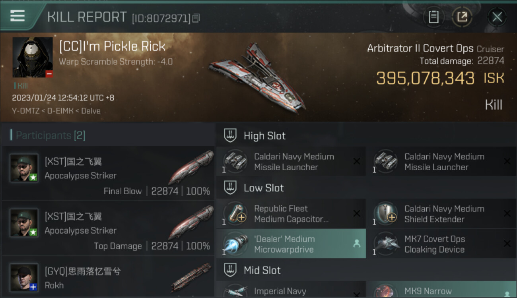The width and height of the screenshot is (517, 298).
Task: Open the Final Blow participant entry
Action: coord(108,174)
